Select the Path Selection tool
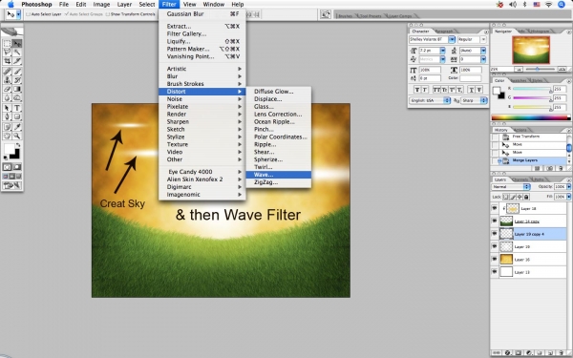The width and height of the screenshot is (573, 358). [7, 108]
